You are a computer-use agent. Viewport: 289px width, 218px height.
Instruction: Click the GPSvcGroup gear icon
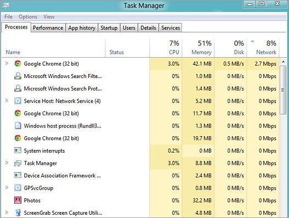click(18, 188)
